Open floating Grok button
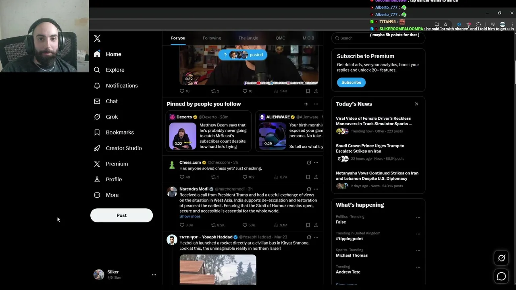 pos(501,258)
